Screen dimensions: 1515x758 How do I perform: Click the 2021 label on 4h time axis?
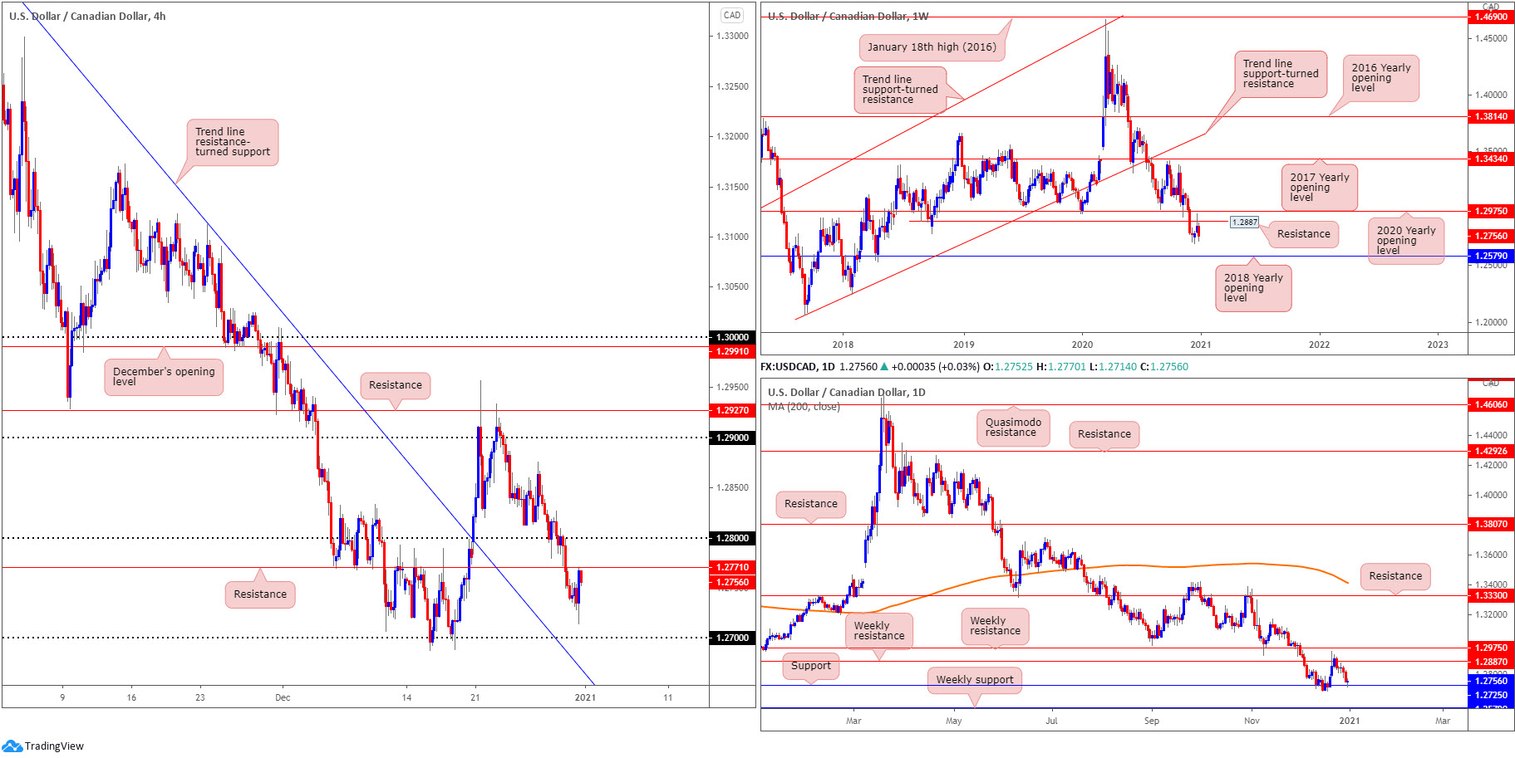click(x=585, y=697)
